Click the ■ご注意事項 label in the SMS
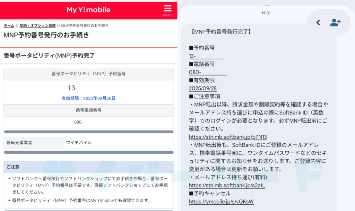Screen dimensions: 355x211 [x=205, y=96]
